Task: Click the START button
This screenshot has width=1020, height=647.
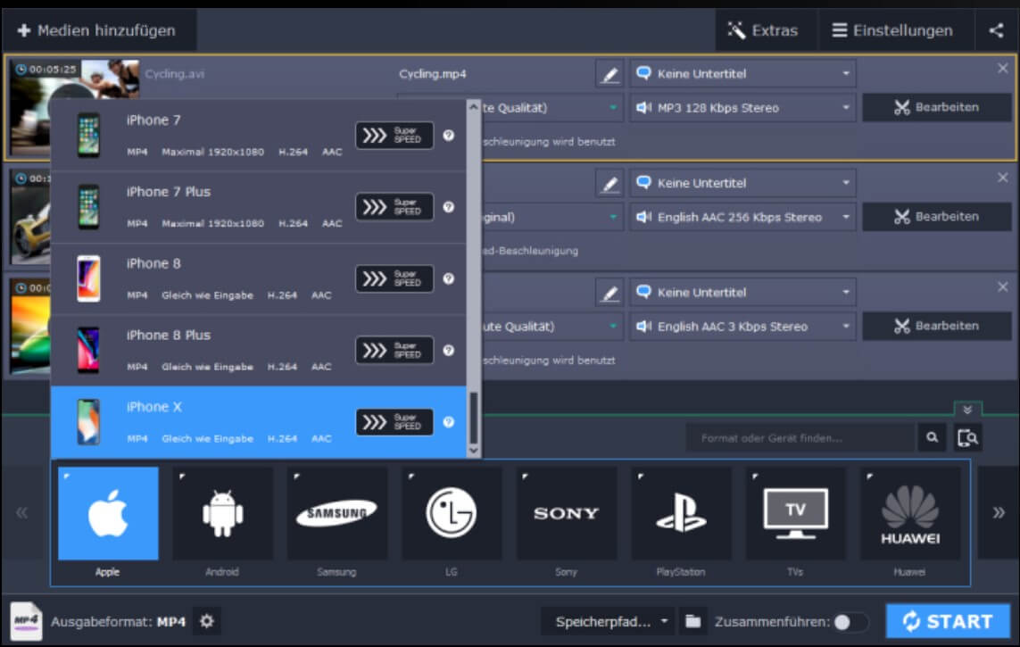Action: (948, 621)
